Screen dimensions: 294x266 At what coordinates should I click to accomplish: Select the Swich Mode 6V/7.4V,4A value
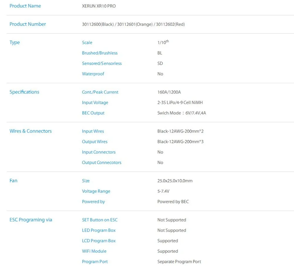click(182, 113)
